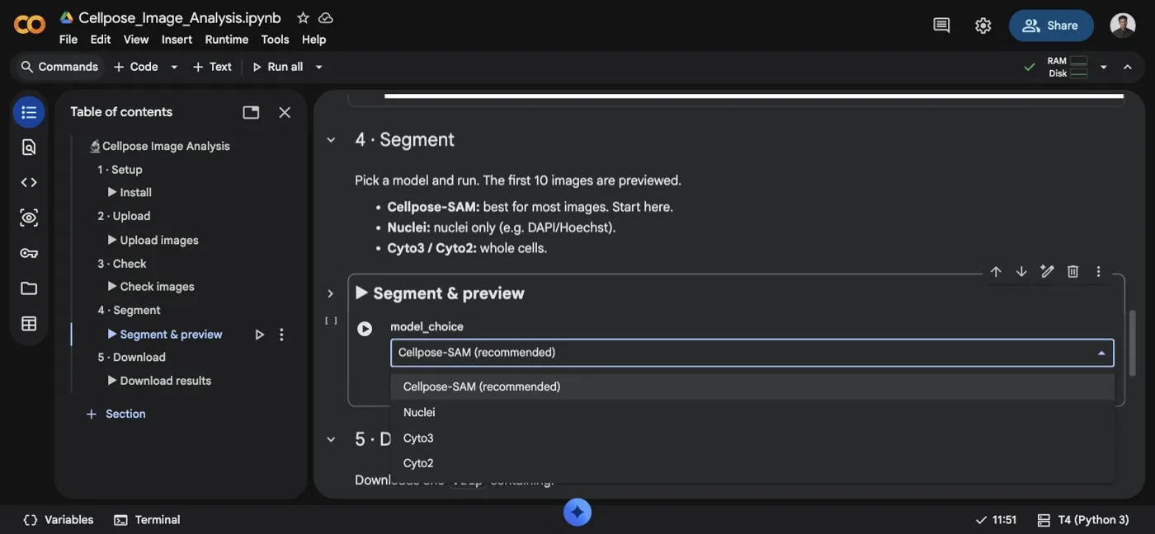Open the View menu
Image resolution: width=1155 pixels, height=534 pixels.
(x=136, y=40)
